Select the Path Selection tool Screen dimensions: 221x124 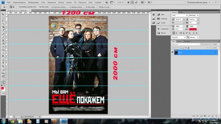tap(3, 66)
